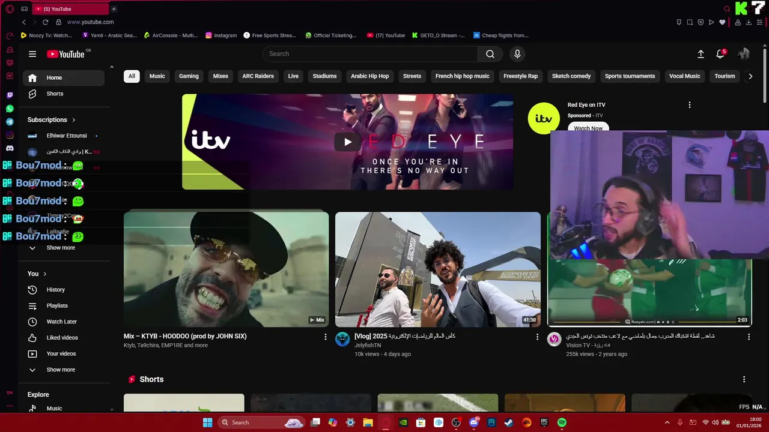Open Watch Later in the sidebar

[x=64, y=322]
